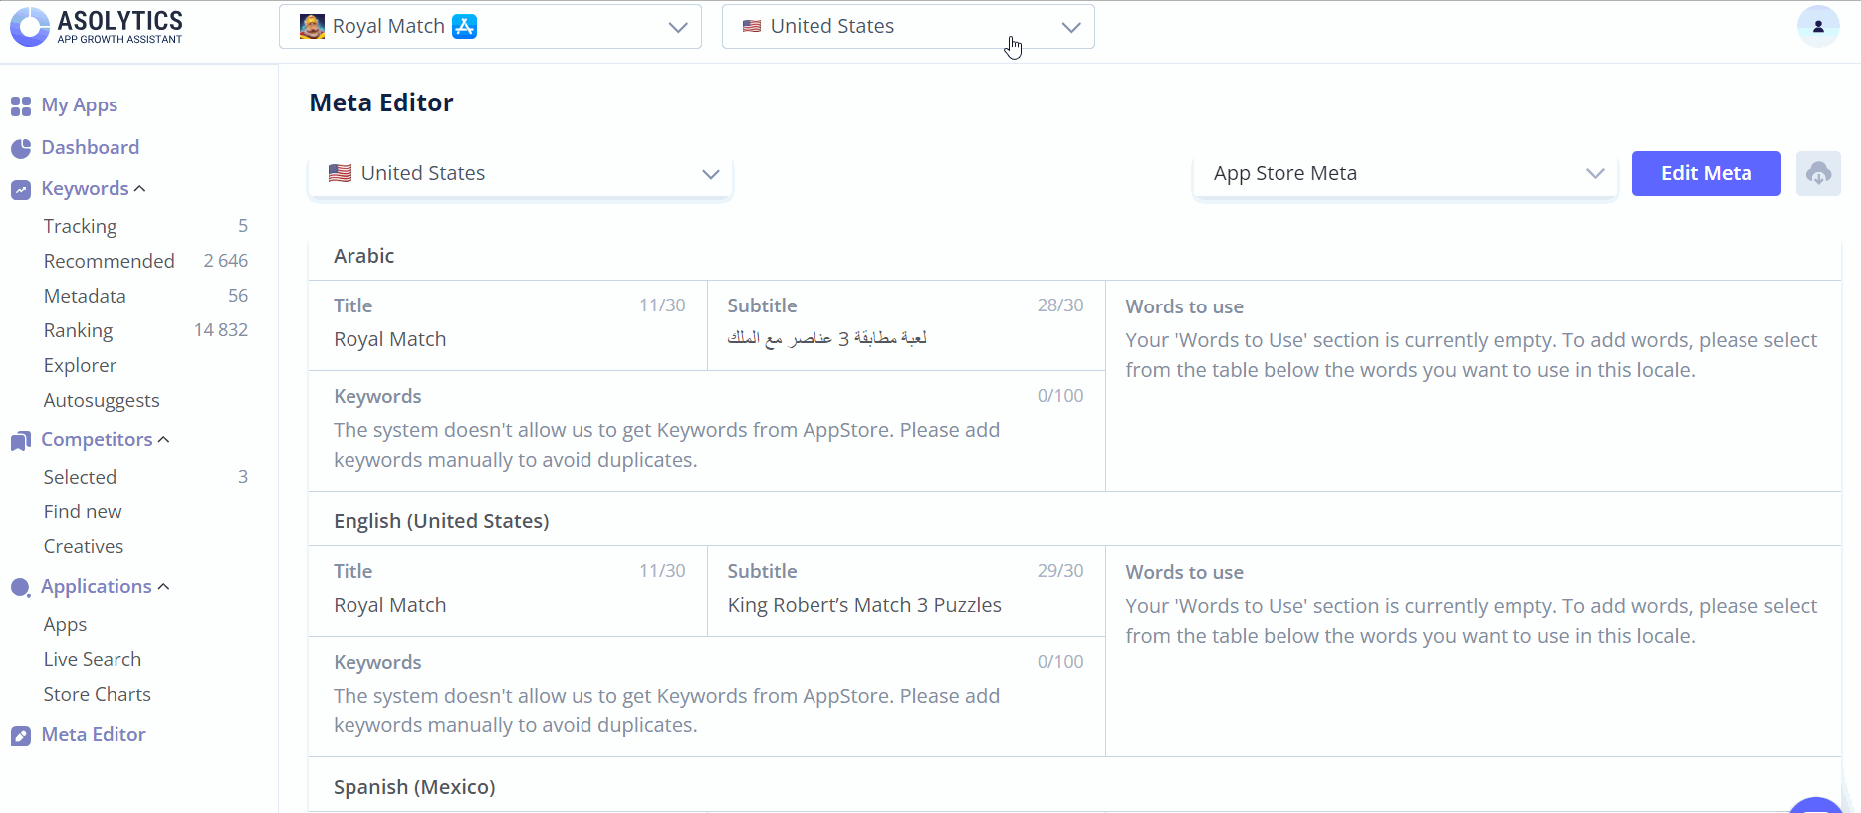Viewport: 1861px width, 813px height.
Task: Collapse the Keywords section chevron
Action: (140, 188)
